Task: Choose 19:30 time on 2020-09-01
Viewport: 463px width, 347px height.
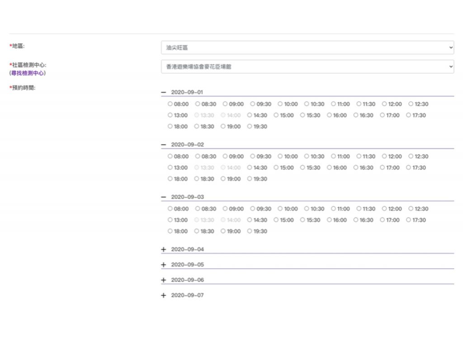Action: (x=250, y=127)
